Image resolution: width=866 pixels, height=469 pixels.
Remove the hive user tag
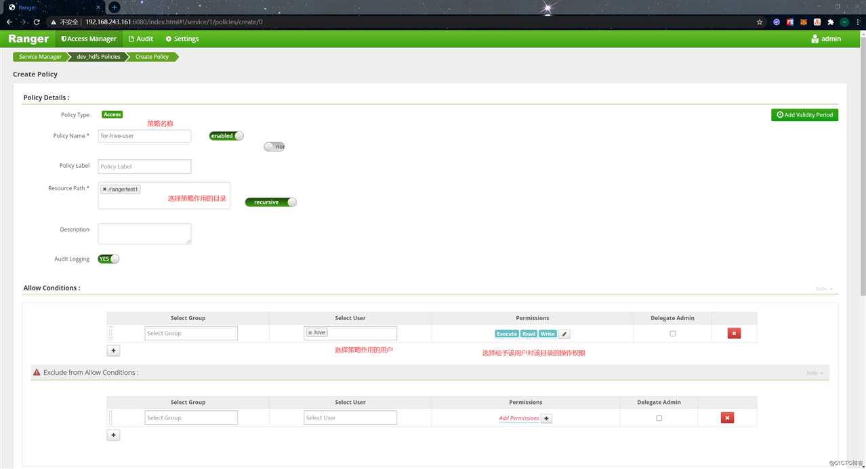coord(310,333)
